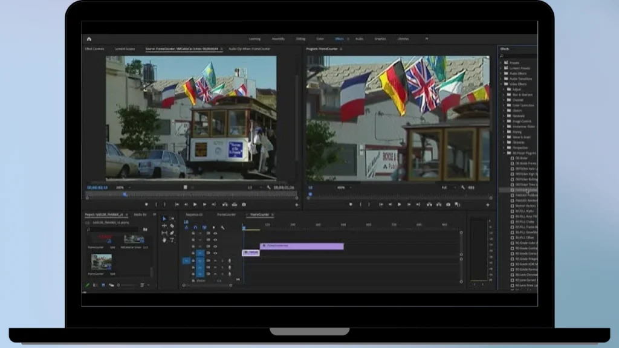The width and height of the screenshot is (619, 348).
Task: Click the Effects panel search field
Action: pyautogui.click(x=518, y=56)
